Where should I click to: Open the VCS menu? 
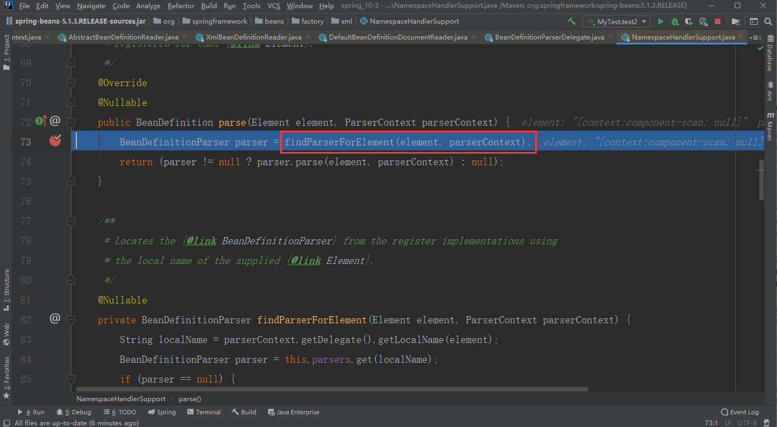tap(274, 5)
